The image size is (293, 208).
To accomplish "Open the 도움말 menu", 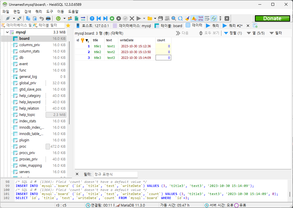I will pyautogui.click(x=73, y=12).
